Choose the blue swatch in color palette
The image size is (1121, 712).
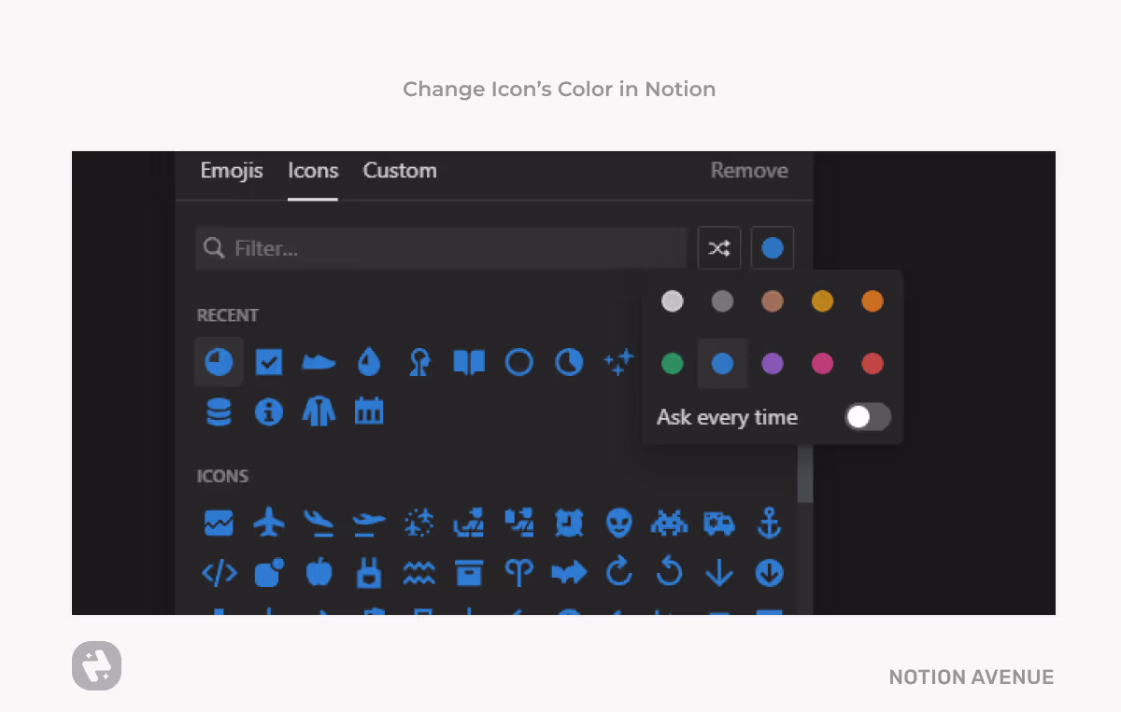pyautogui.click(x=722, y=364)
